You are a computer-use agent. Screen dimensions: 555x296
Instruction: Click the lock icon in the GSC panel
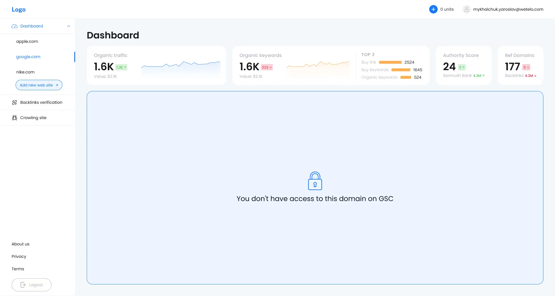click(x=315, y=181)
